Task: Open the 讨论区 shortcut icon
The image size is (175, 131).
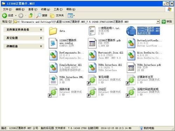Action: click(92, 92)
